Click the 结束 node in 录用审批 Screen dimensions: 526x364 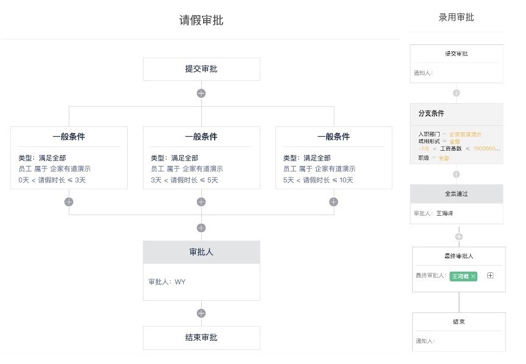pyautogui.click(x=459, y=321)
